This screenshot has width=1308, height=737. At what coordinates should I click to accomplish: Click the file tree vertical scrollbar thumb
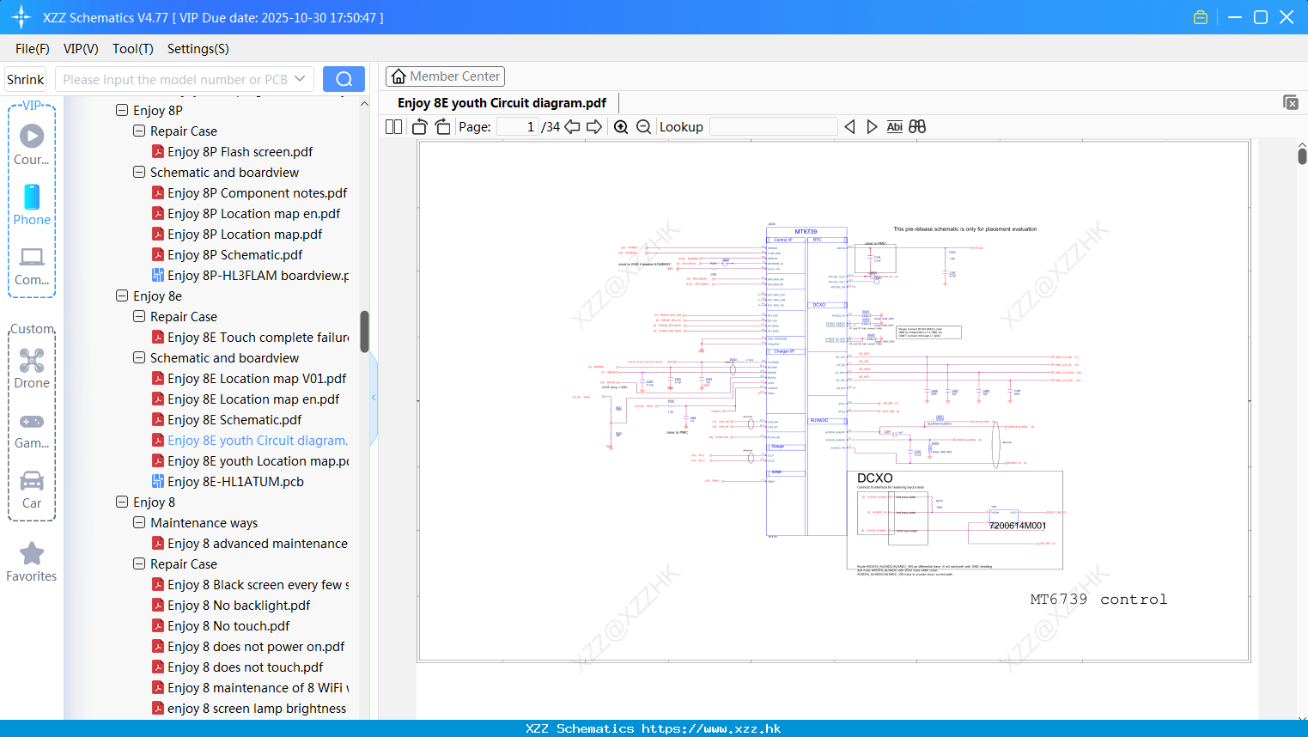tap(364, 332)
